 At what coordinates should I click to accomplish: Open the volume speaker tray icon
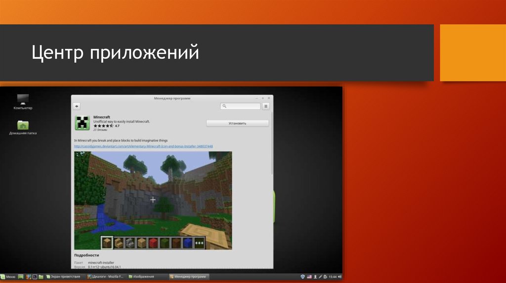(339, 277)
